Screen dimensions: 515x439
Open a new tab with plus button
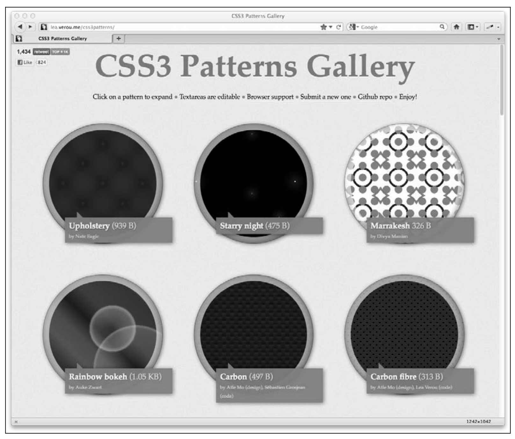[119, 39]
